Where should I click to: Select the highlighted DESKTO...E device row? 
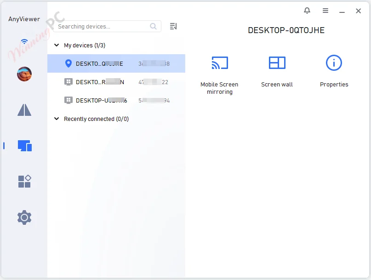pos(116,63)
